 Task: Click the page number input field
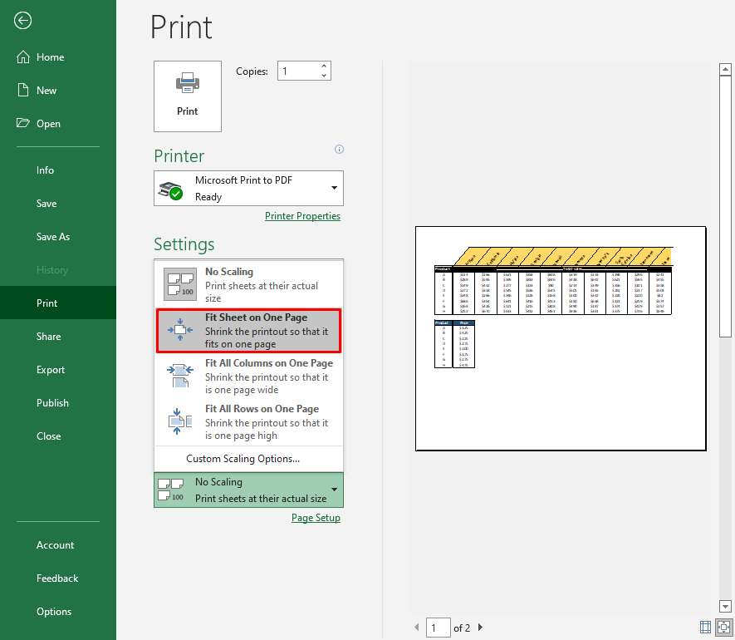[x=438, y=628]
